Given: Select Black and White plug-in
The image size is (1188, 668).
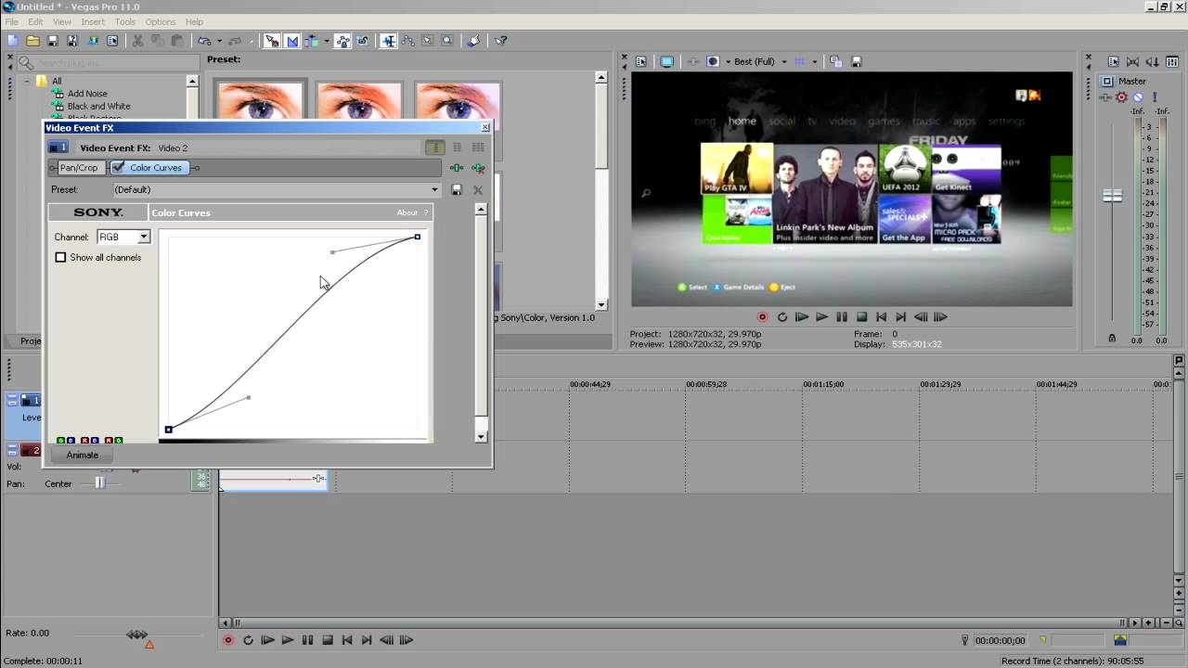Looking at the screenshot, I should pyautogui.click(x=98, y=107).
